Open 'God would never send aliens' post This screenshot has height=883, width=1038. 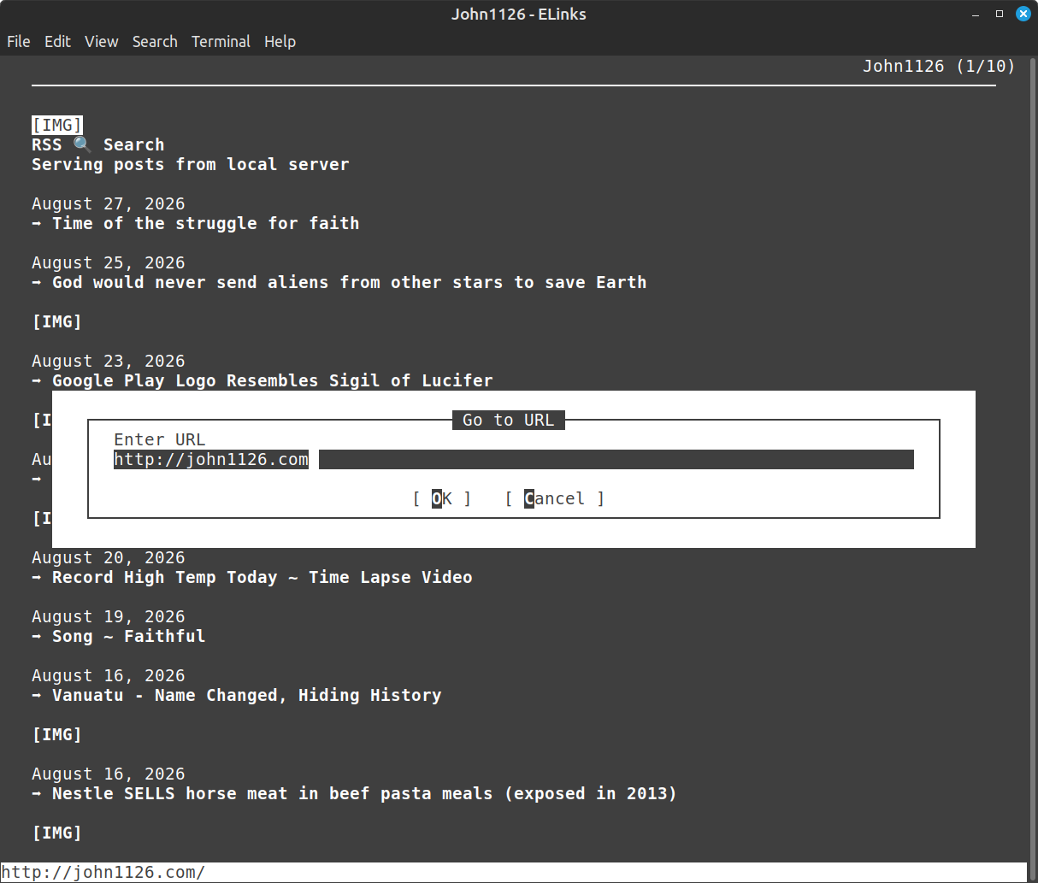pos(349,283)
